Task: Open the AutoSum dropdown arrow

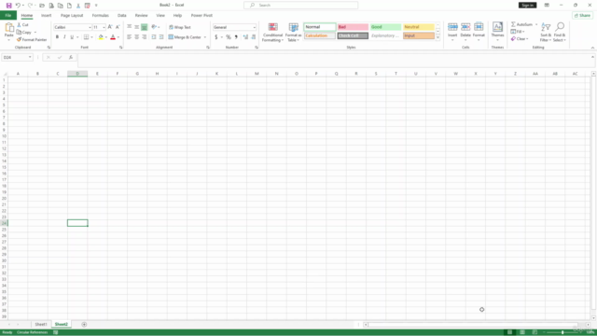Action: coord(536,24)
